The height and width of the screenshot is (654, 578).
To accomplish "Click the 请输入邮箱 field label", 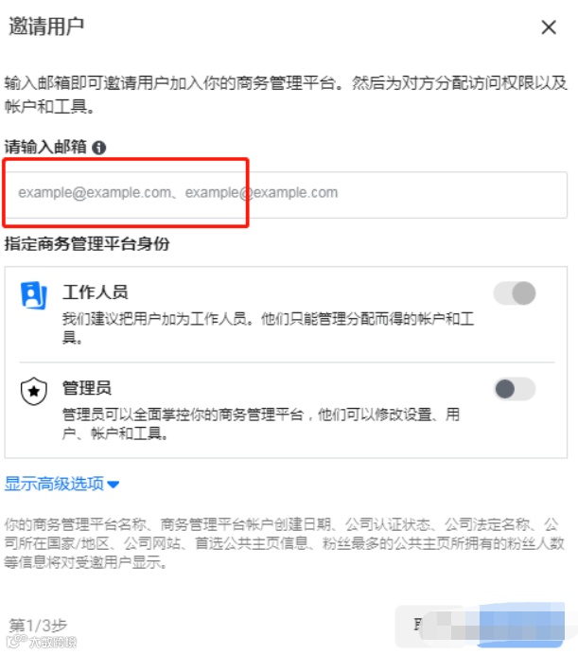I will pyautogui.click(x=45, y=148).
